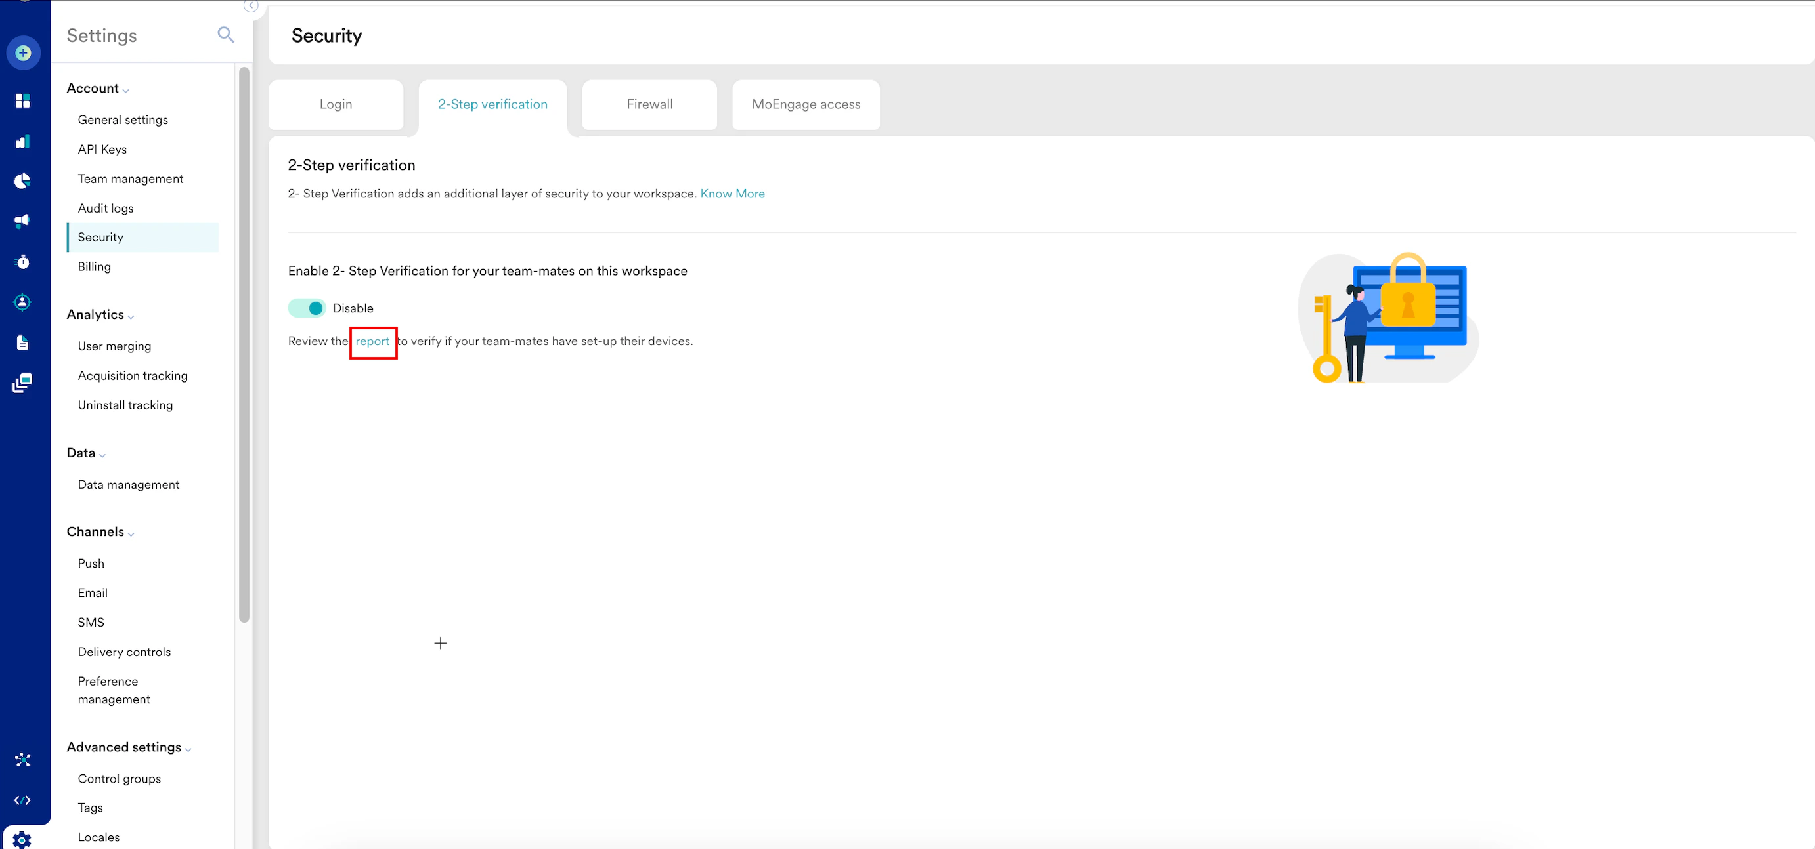
Task: Collapse the Analytics section chevron
Action: [131, 317]
